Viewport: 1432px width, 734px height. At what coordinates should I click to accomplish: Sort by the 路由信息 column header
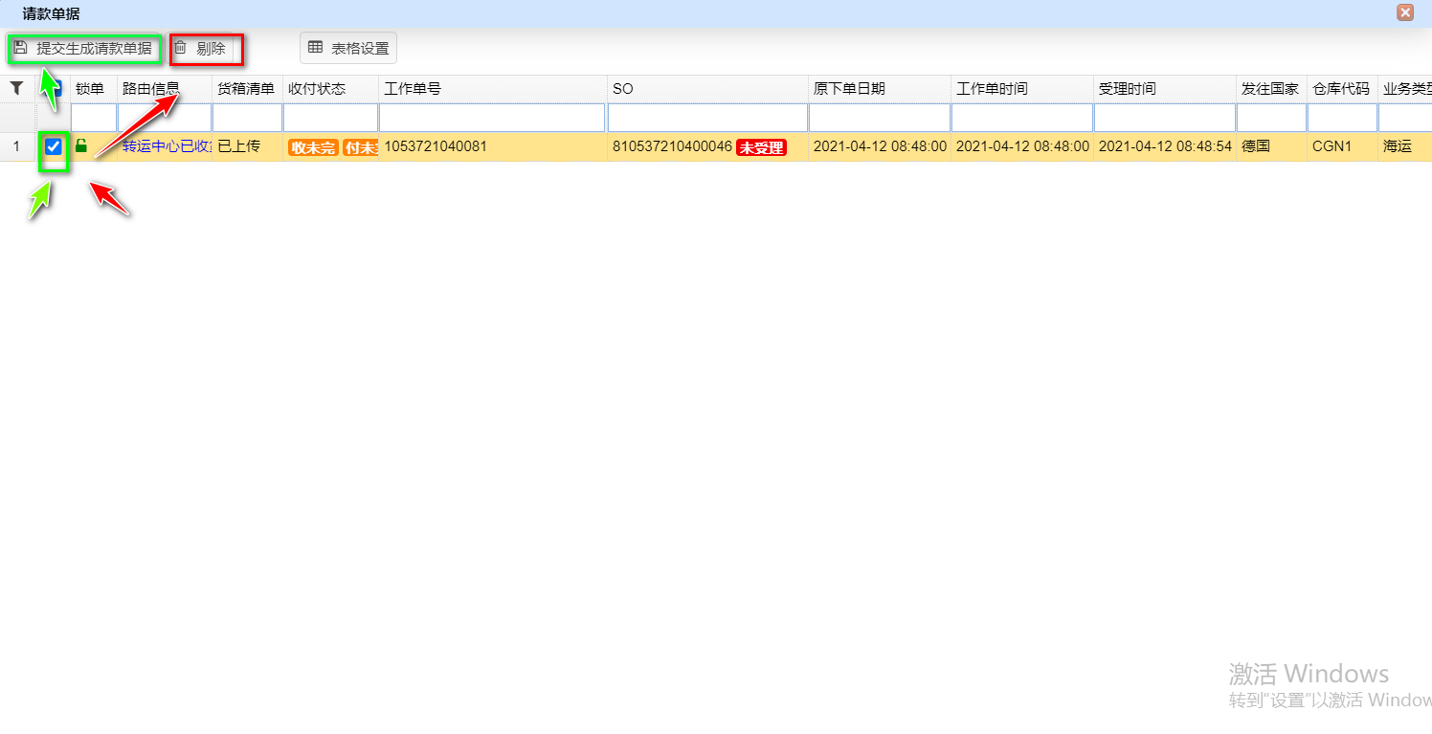tap(165, 89)
